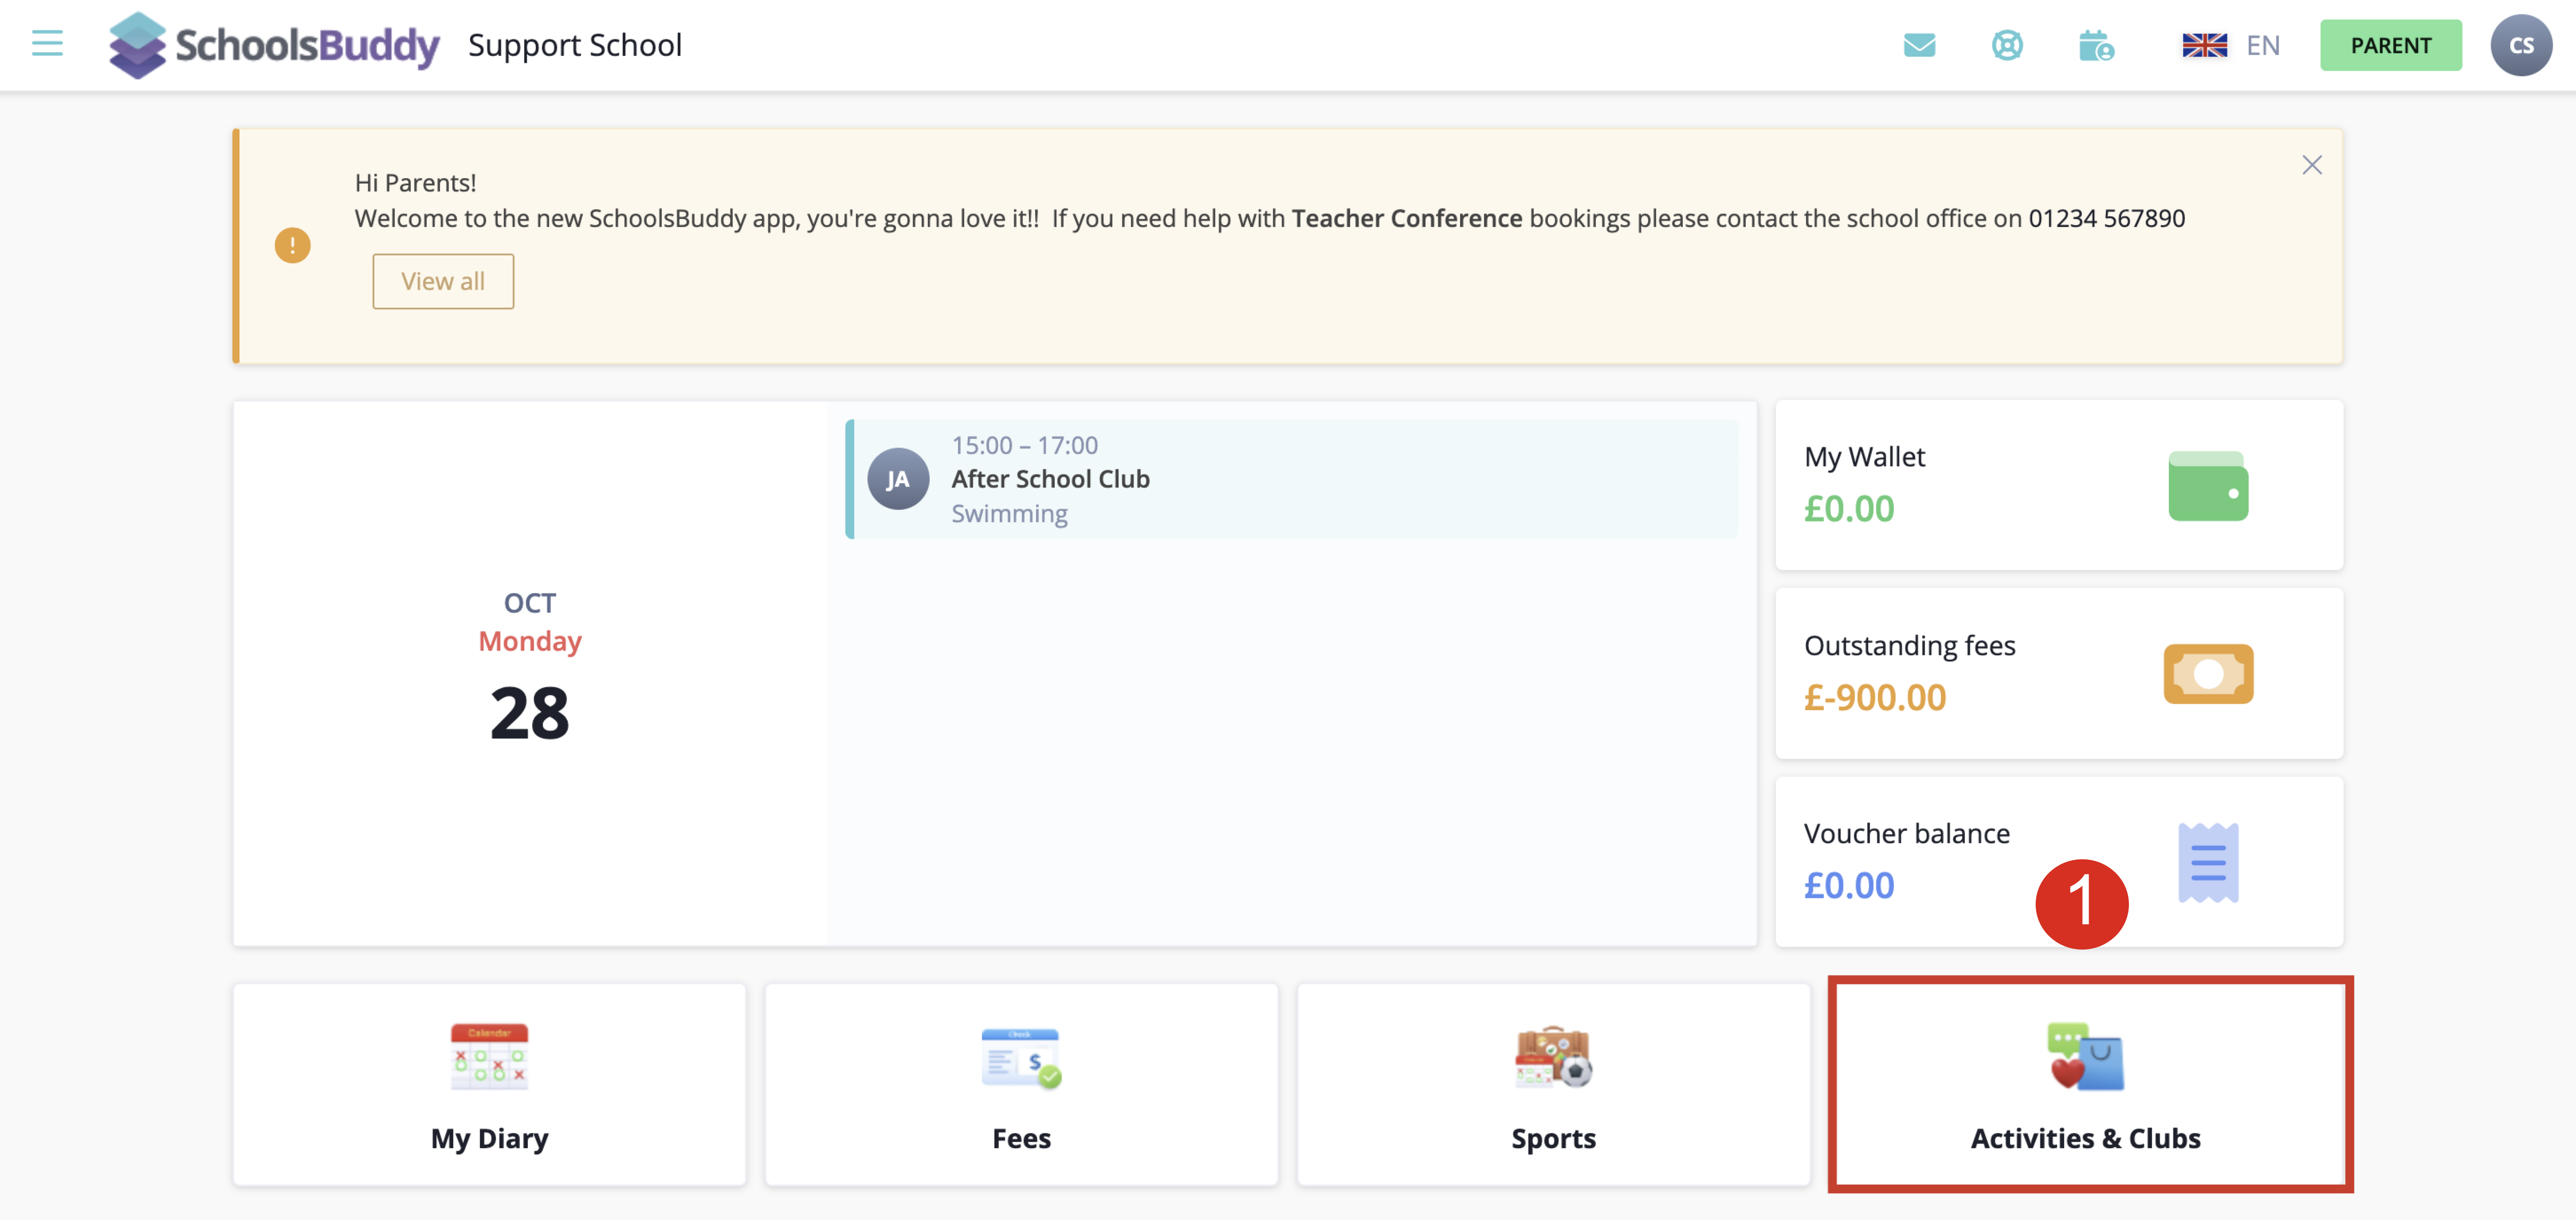Open the messages envelope icon
2576x1220 pixels.
click(1919, 45)
